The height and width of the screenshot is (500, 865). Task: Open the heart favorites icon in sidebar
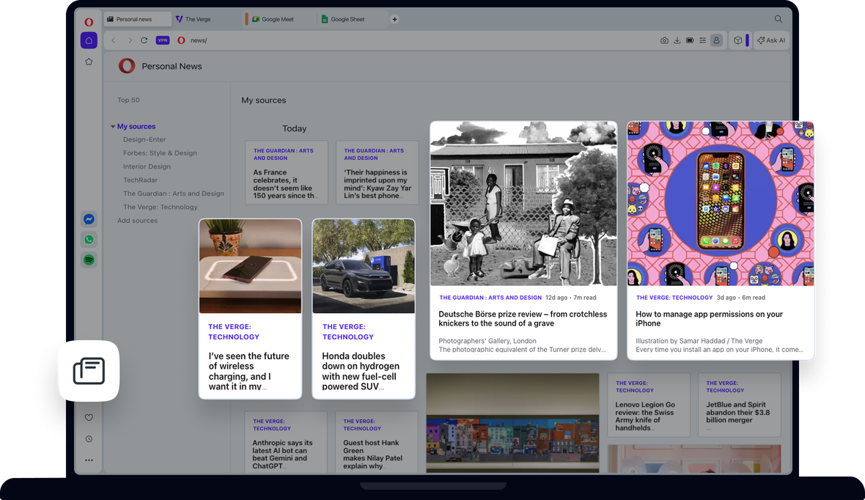tap(89, 418)
